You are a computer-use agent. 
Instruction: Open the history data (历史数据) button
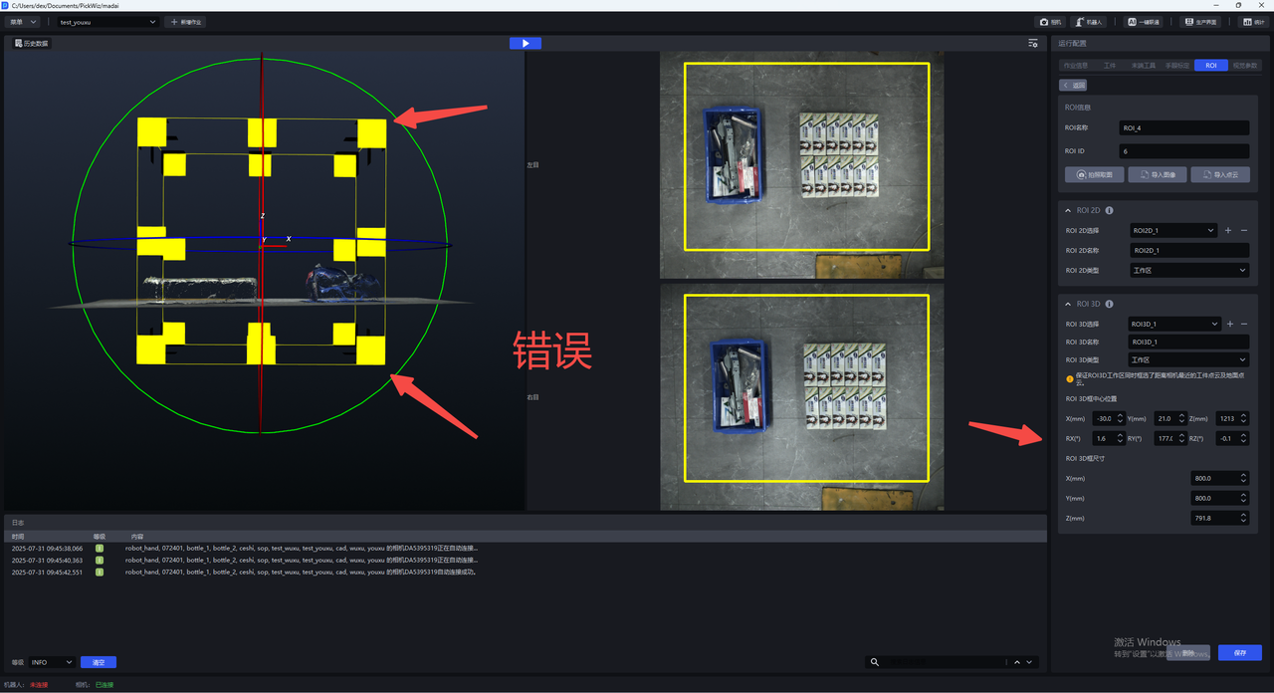[x=31, y=44]
